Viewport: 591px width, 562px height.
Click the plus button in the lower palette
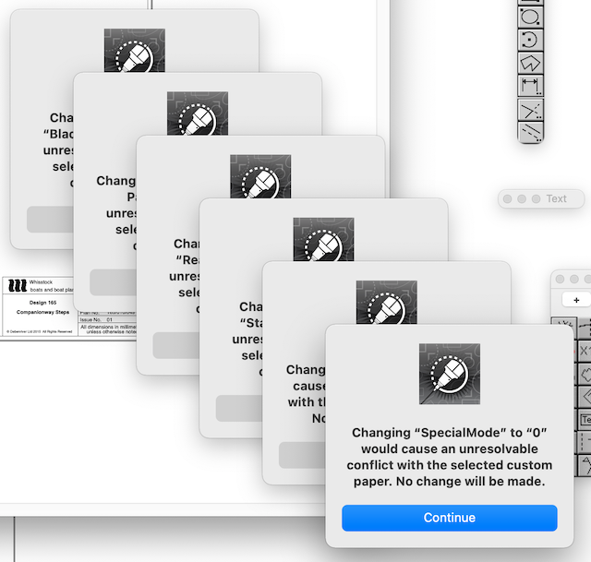click(576, 300)
